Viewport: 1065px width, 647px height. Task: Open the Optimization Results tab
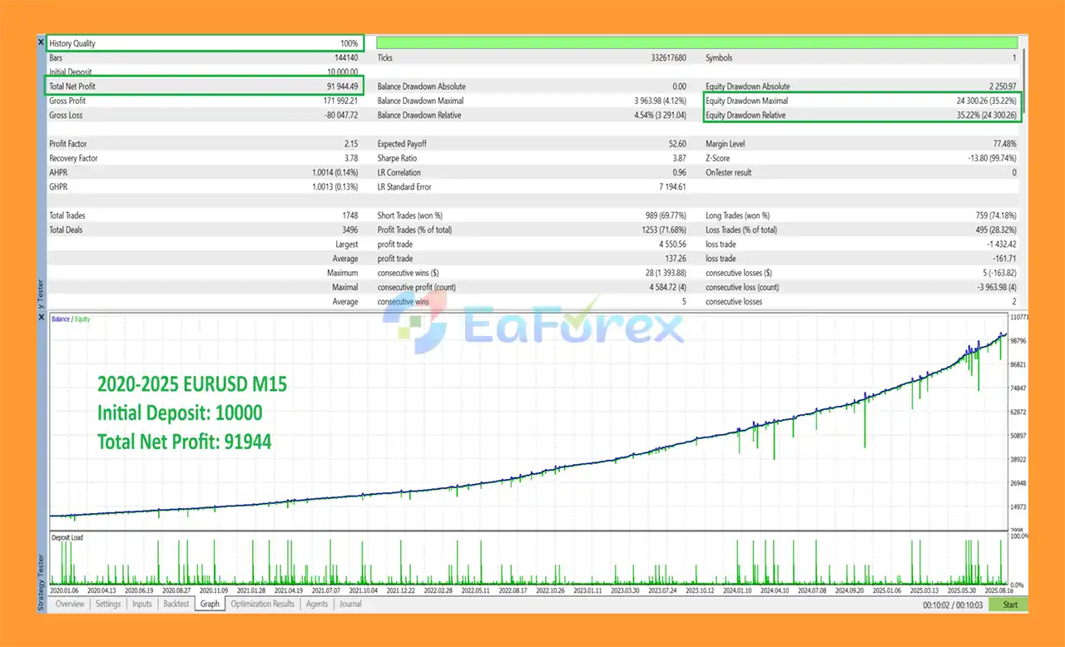pos(262,604)
